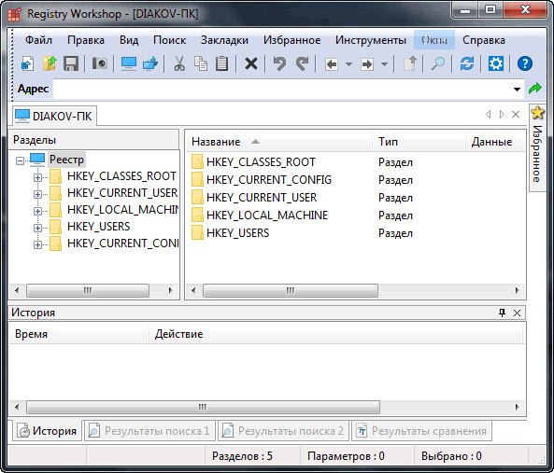Select the DIAKOV-ПК tab
Screen dimensions: 554x473
pyautogui.click(x=54, y=116)
